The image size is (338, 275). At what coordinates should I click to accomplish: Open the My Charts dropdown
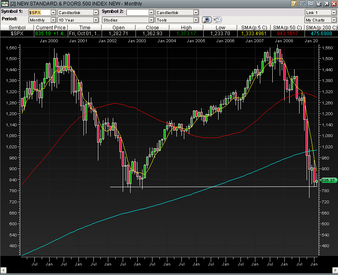(x=333, y=20)
